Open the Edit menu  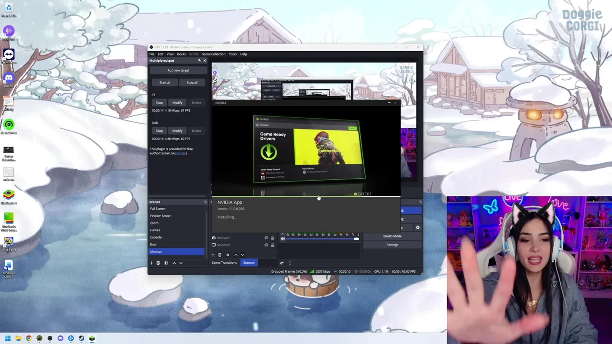point(160,54)
